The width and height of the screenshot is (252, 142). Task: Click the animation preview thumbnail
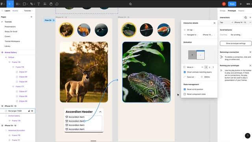(196, 55)
